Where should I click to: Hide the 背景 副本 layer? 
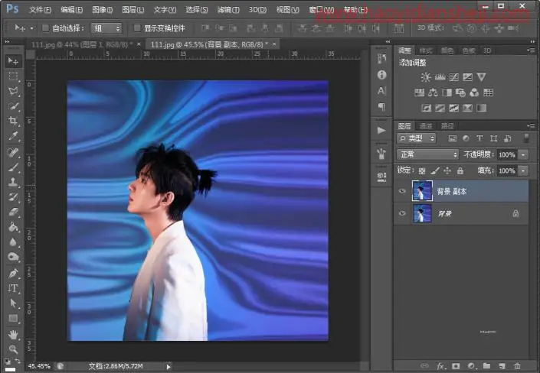pyautogui.click(x=402, y=191)
